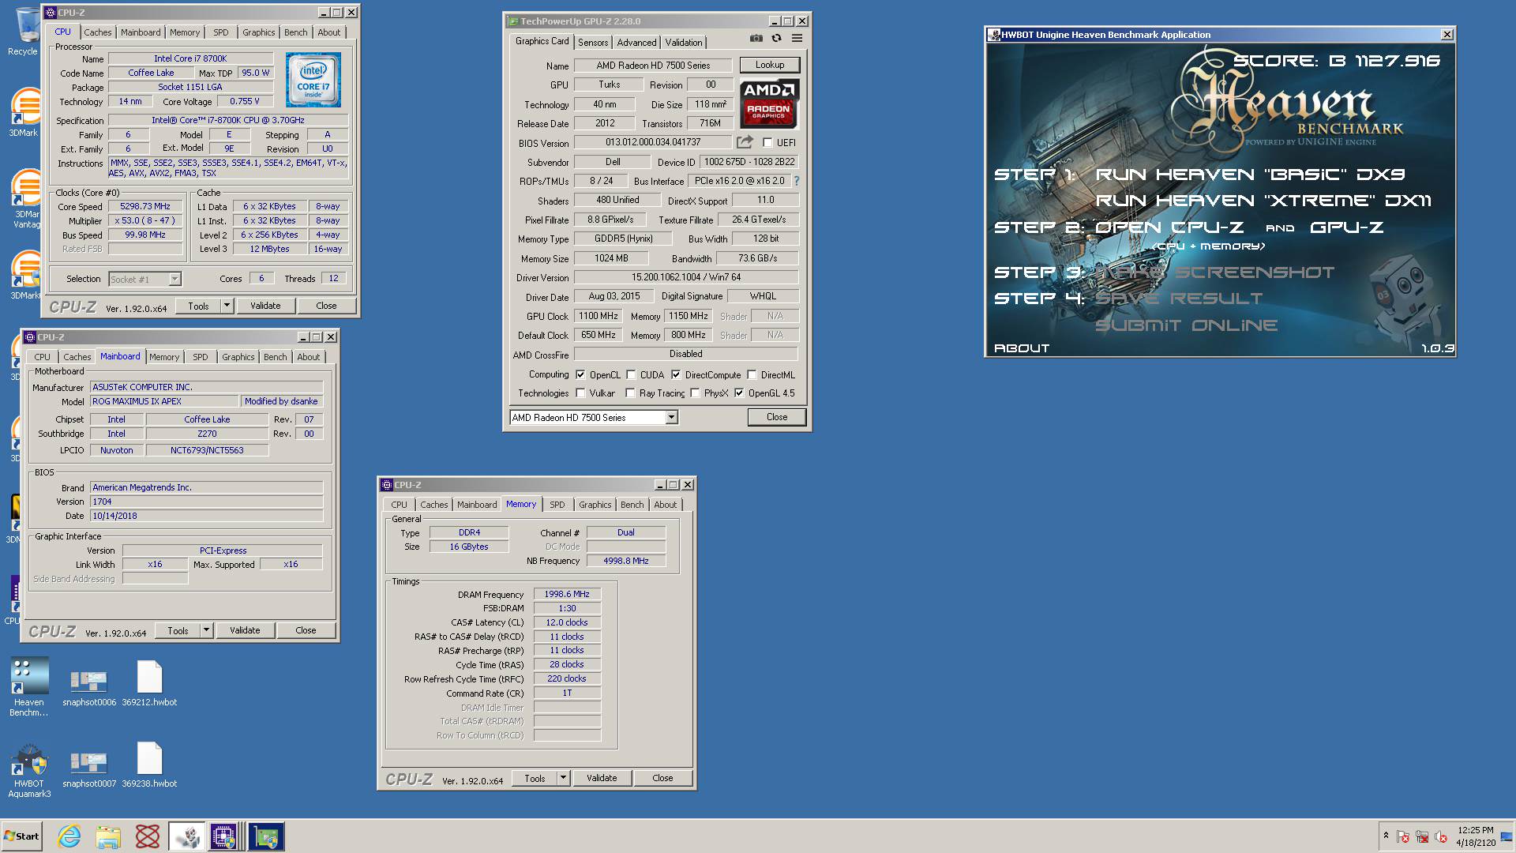
Task: Run Heaven "Xtreme" DX11 benchmark
Action: point(1263,201)
